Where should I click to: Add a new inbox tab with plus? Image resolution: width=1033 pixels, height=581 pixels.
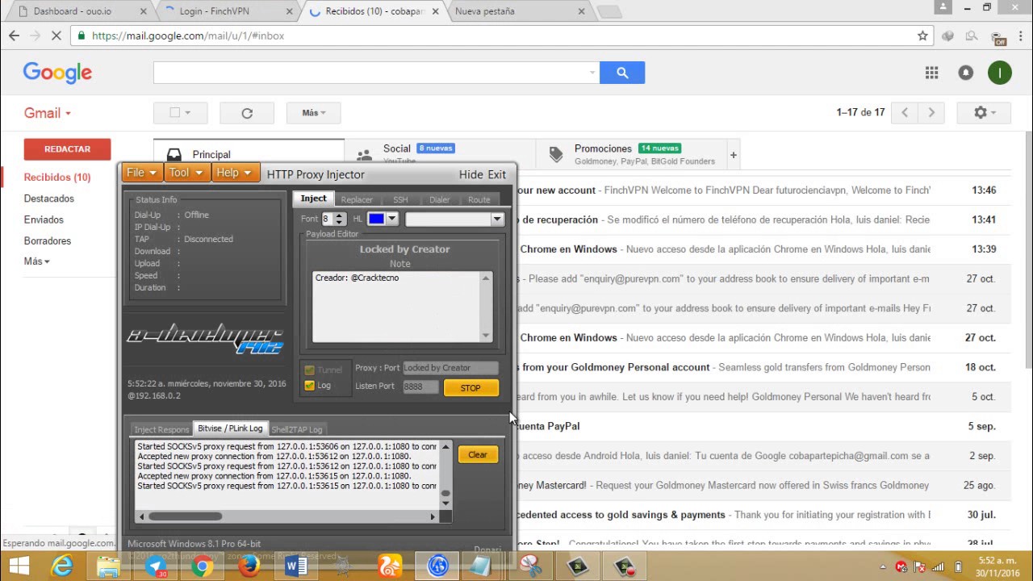pos(733,154)
